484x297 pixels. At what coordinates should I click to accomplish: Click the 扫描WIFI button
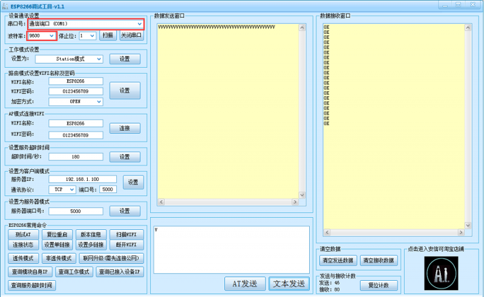pyautogui.click(x=126, y=234)
